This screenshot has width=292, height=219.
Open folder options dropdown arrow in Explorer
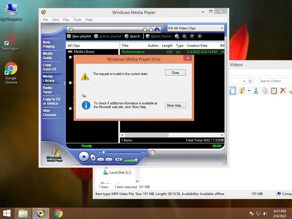point(249,91)
